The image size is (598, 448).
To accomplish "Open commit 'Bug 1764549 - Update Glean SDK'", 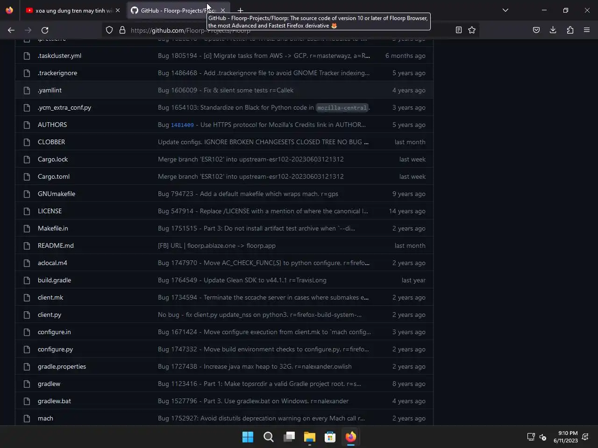I will tap(242, 280).
